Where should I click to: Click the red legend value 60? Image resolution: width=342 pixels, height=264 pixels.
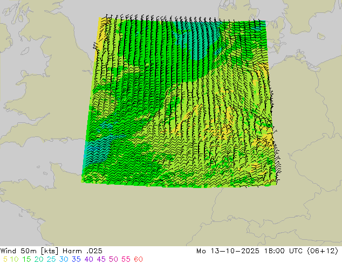coord(138,259)
